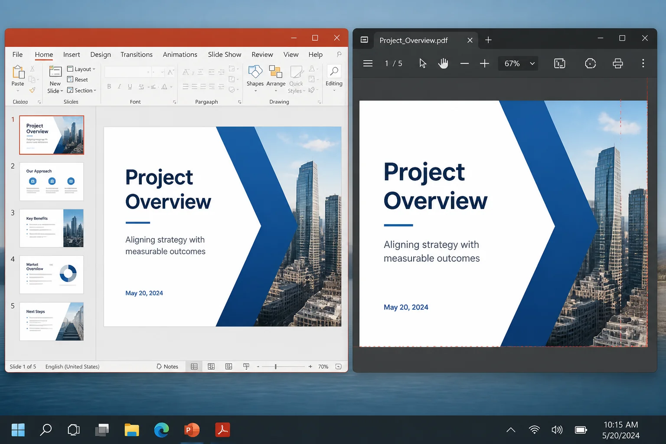Select the Market Overview slide thumbnail
This screenshot has height=444, width=666.
(52, 274)
